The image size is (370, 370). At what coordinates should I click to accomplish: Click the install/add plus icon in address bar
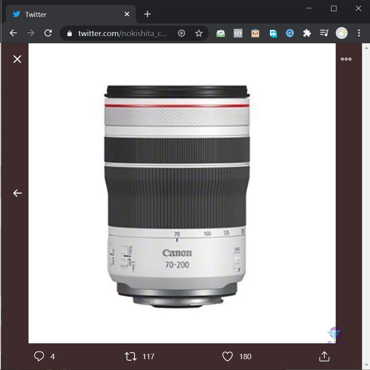(182, 33)
